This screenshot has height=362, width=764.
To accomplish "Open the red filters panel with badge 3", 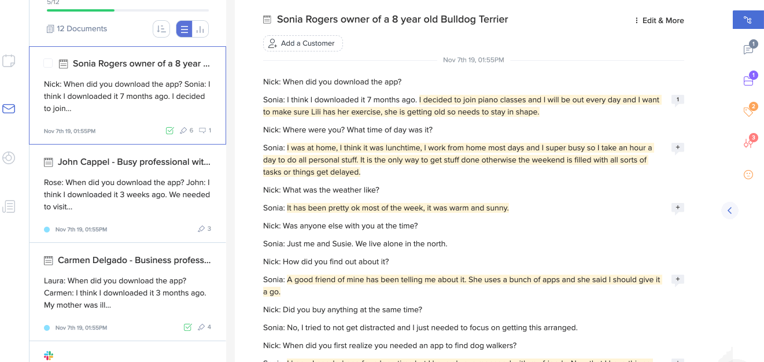I will click(x=748, y=143).
